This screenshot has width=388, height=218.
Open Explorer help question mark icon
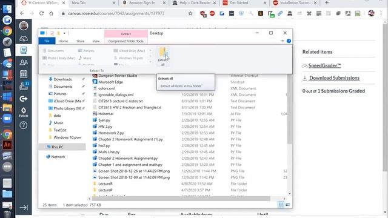coord(289,41)
